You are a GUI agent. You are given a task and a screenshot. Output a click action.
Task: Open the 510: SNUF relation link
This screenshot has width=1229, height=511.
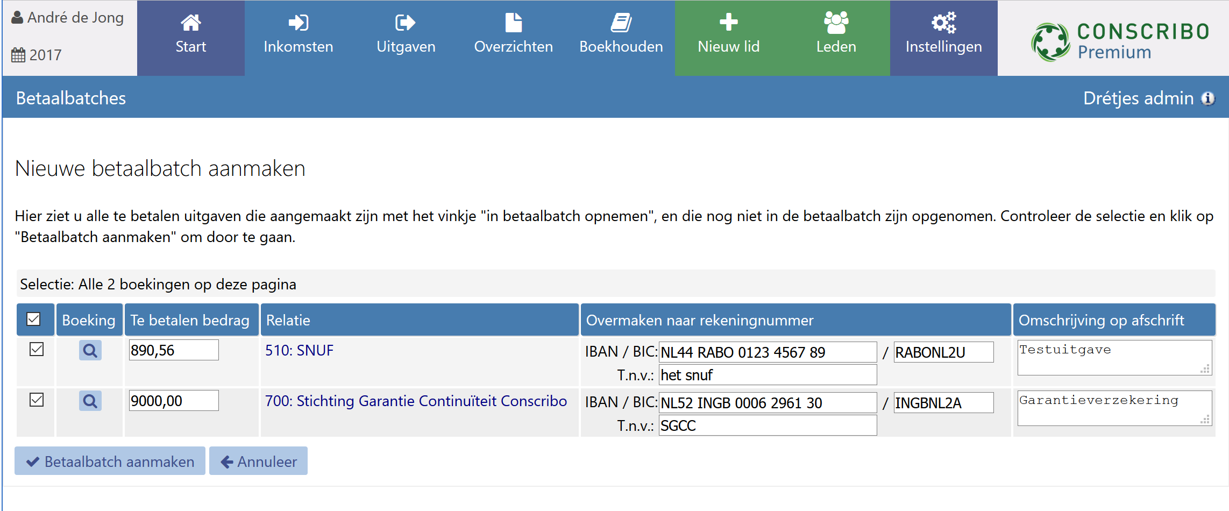[x=299, y=351]
